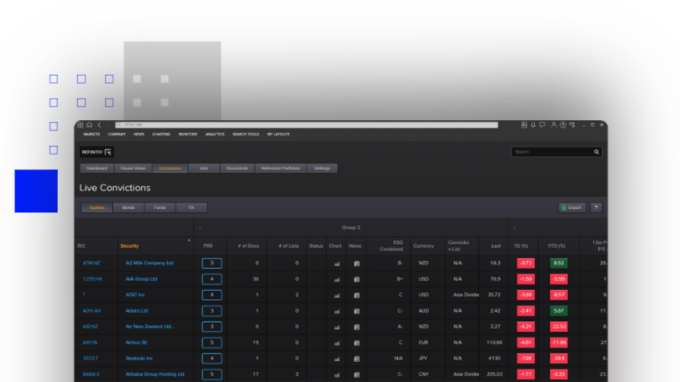Sort by the # of Docs column header

click(248, 246)
